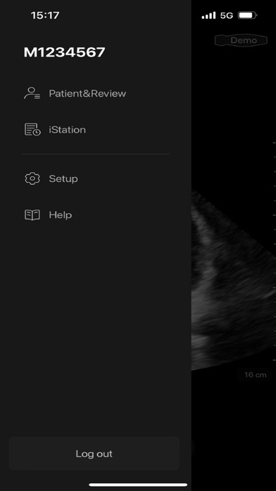
Task: Tap the cellular signal bars icon
Action: click(208, 16)
